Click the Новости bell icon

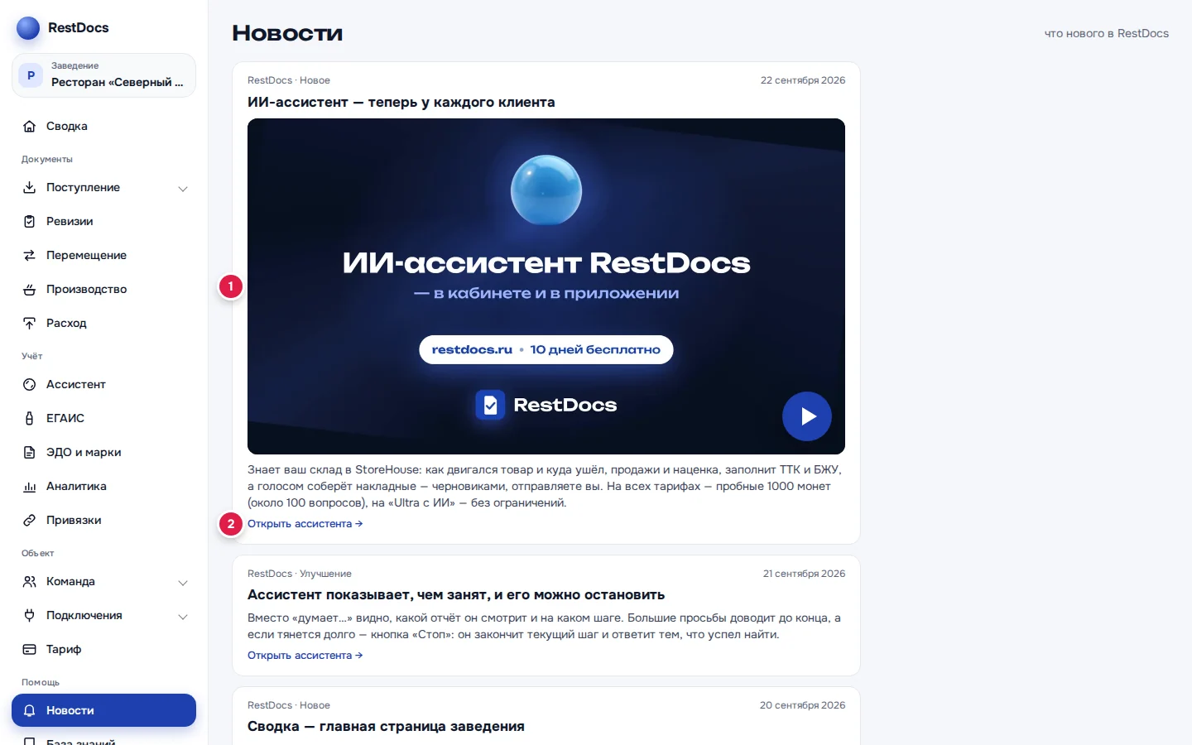click(x=30, y=711)
